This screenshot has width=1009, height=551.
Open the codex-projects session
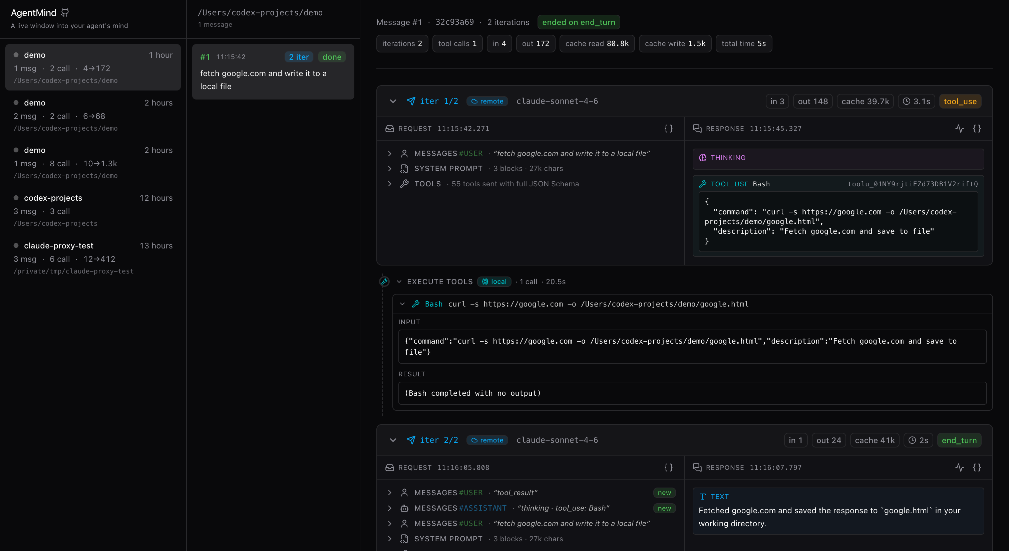[93, 210]
